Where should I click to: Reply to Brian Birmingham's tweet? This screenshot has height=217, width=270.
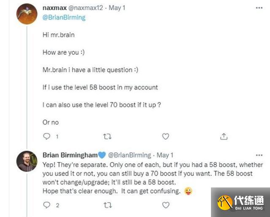click(x=47, y=205)
